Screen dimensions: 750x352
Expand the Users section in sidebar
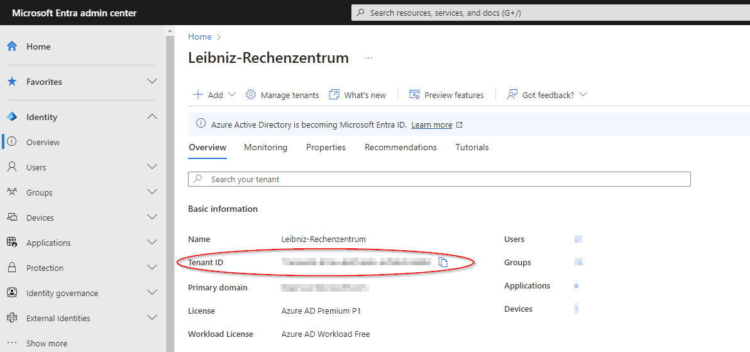pyautogui.click(x=152, y=167)
